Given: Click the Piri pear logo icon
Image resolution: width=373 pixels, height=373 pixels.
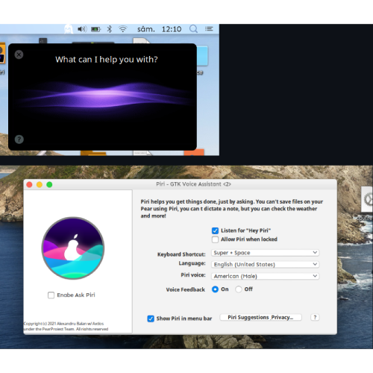Looking at the screenshot, I should click(73, 248).
